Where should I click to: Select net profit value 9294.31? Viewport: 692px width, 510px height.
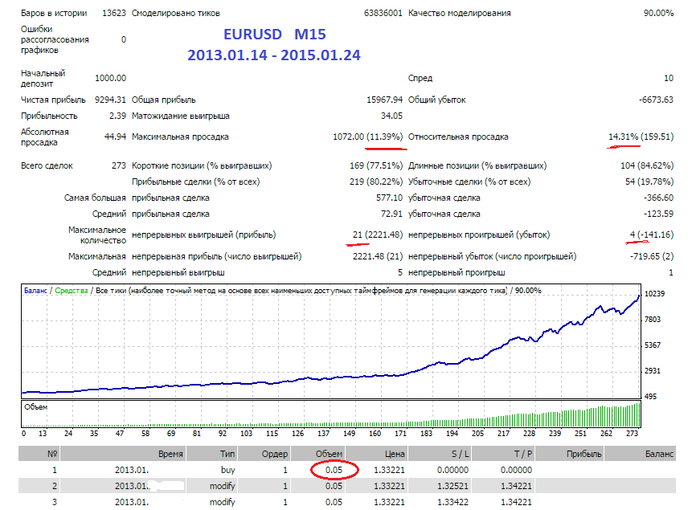click(110, 100)
